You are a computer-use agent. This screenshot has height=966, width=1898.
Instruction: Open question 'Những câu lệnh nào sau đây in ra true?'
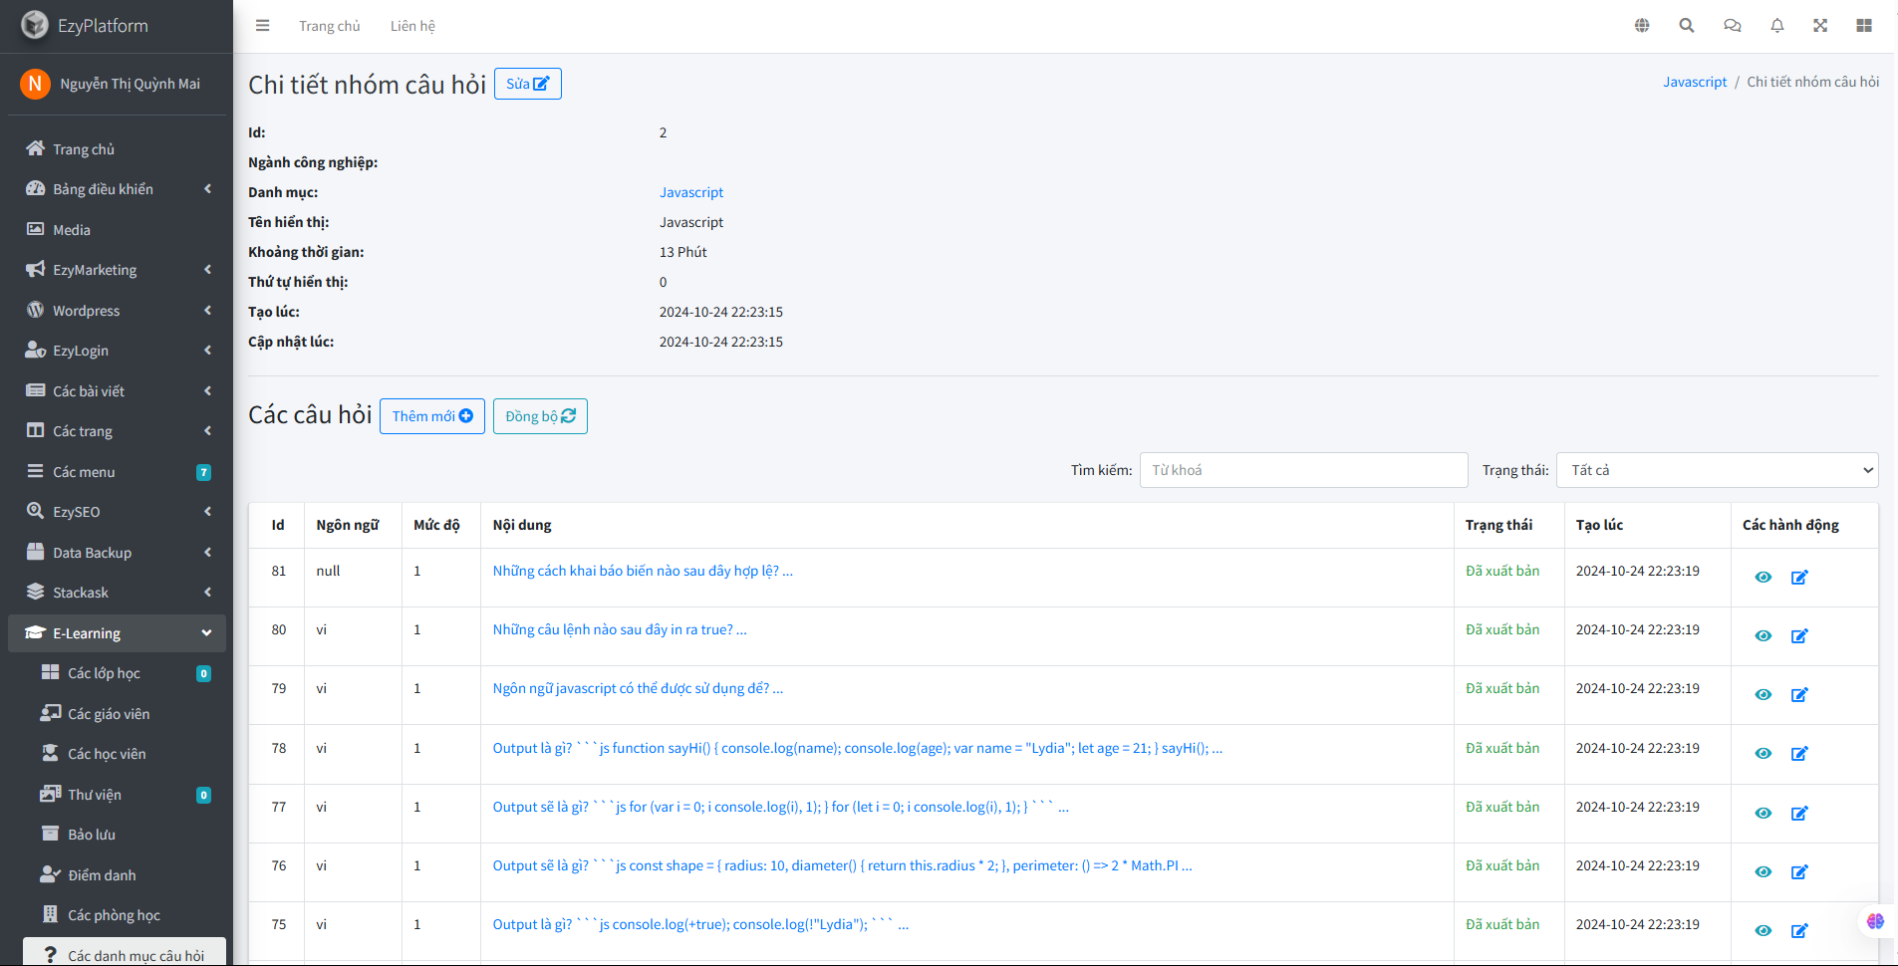pyautogui.click(x=620, y=629)
